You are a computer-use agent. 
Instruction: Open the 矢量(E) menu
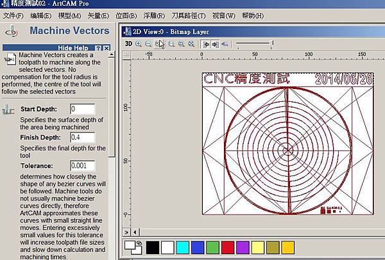click(x=98, y=15)
